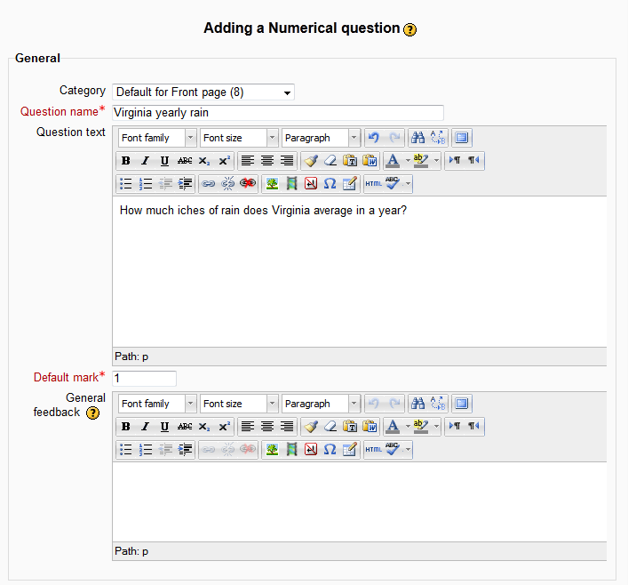Open Find binoculars icon in Question text editor
This screenshot has width=628, height=585.
click(x=417, y=138)
